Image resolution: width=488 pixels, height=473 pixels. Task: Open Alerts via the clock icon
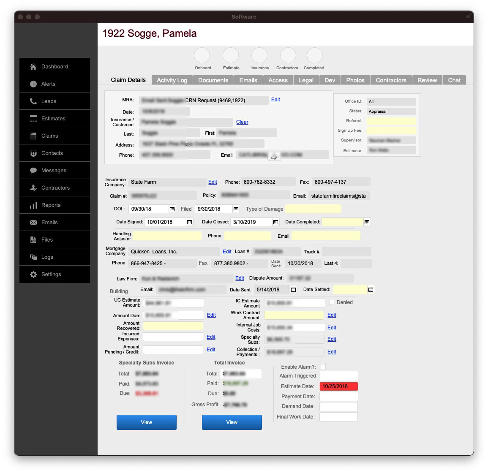pos(33,84)
